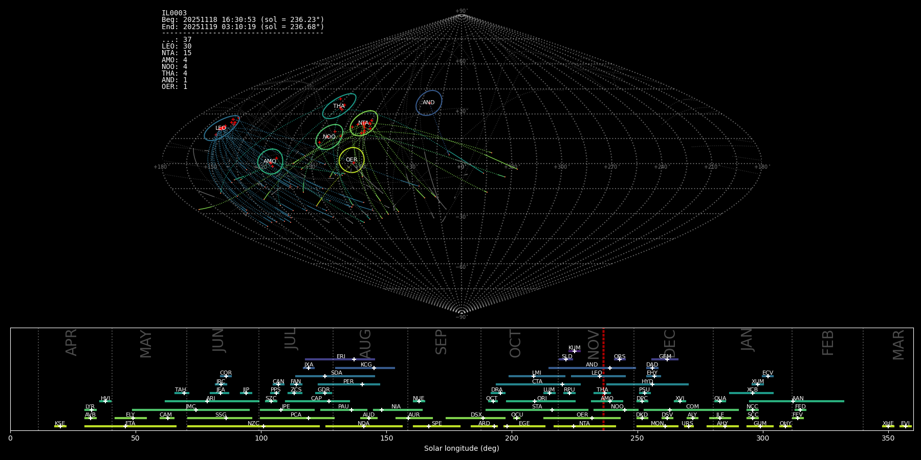The width and height of the screenshot is (921, 460).
Task: Select the QUA shower marker in timeline
Action: tap(720, 401)
